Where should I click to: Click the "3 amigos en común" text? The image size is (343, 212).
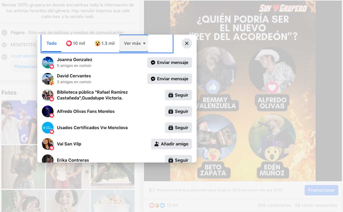tap(74, 82)
